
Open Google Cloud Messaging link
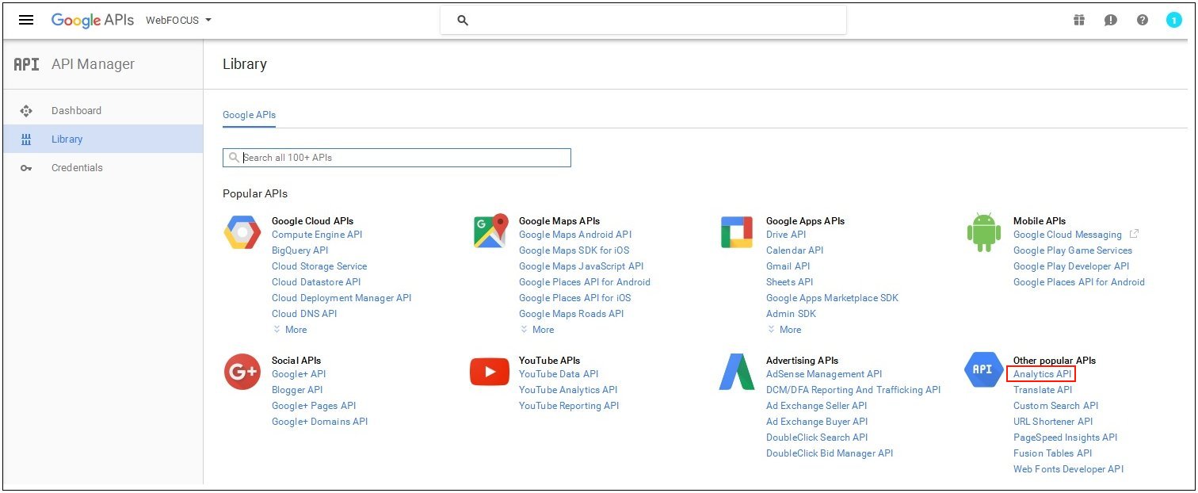pos(1067,235)
